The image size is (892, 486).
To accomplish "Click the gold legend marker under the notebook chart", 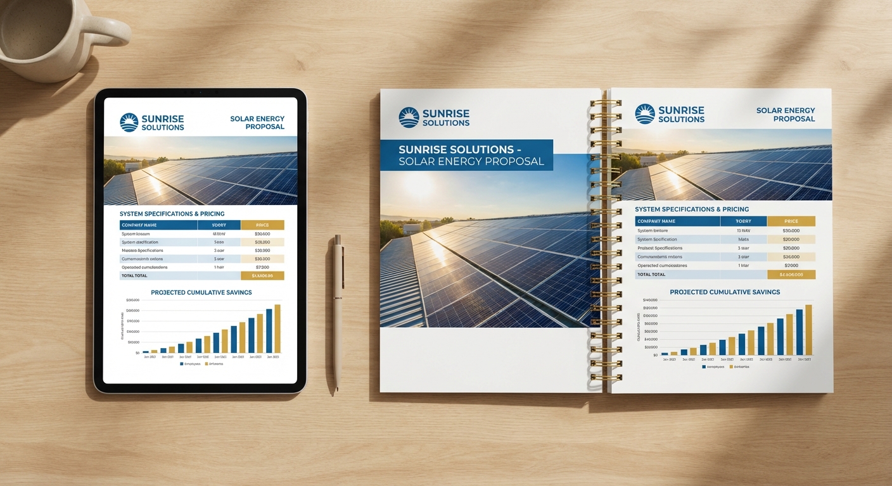I will pos(732,366).
